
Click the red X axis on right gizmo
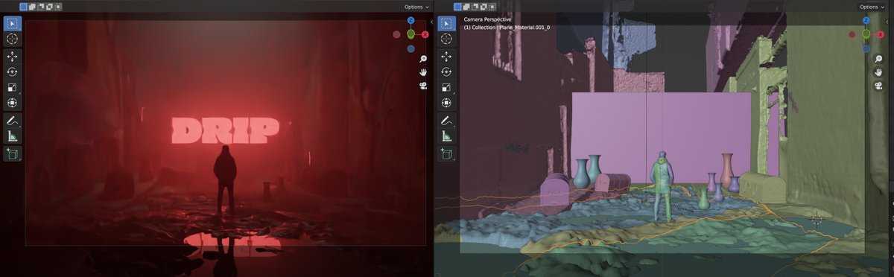coord(880,34)
